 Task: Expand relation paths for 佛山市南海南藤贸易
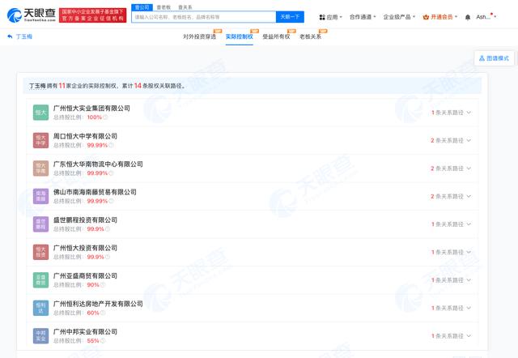click(x=451, y=196)
